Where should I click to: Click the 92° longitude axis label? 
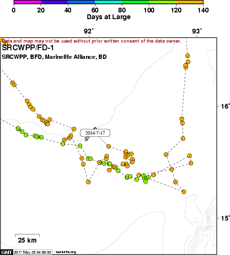pyautogui.click(x=89, y=31)
